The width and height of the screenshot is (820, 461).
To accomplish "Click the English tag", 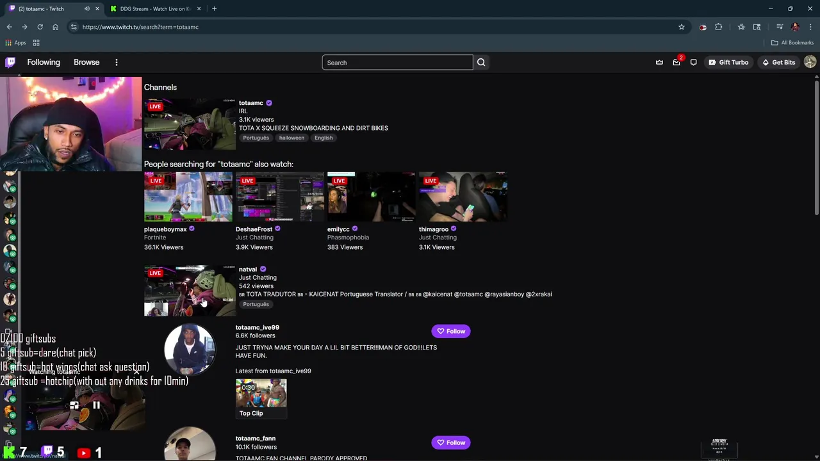I will pos(324,138).
